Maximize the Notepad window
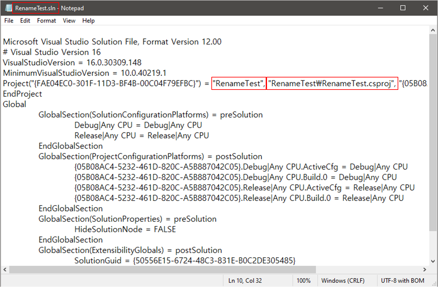This screenshot has width=438, height=287. pos(403,8)
